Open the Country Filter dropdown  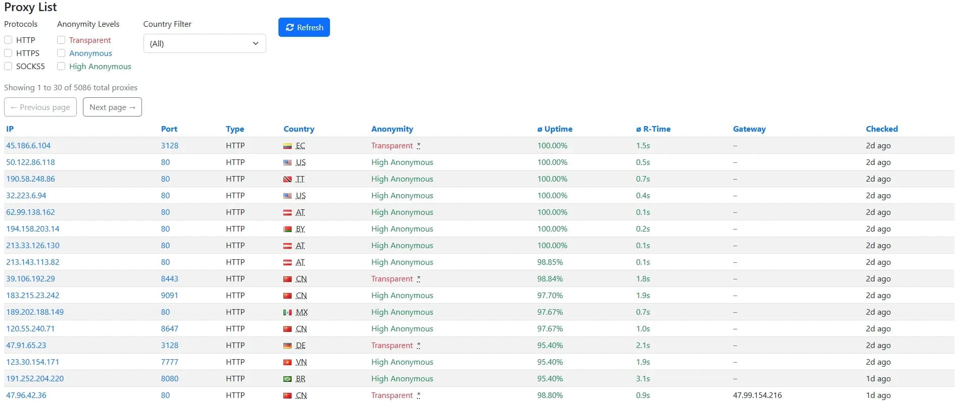pos(205,43)
